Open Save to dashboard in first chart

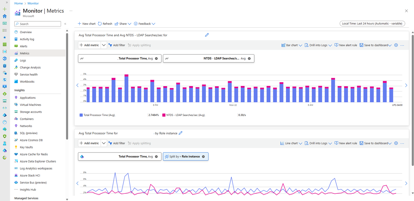click(375, 45)
